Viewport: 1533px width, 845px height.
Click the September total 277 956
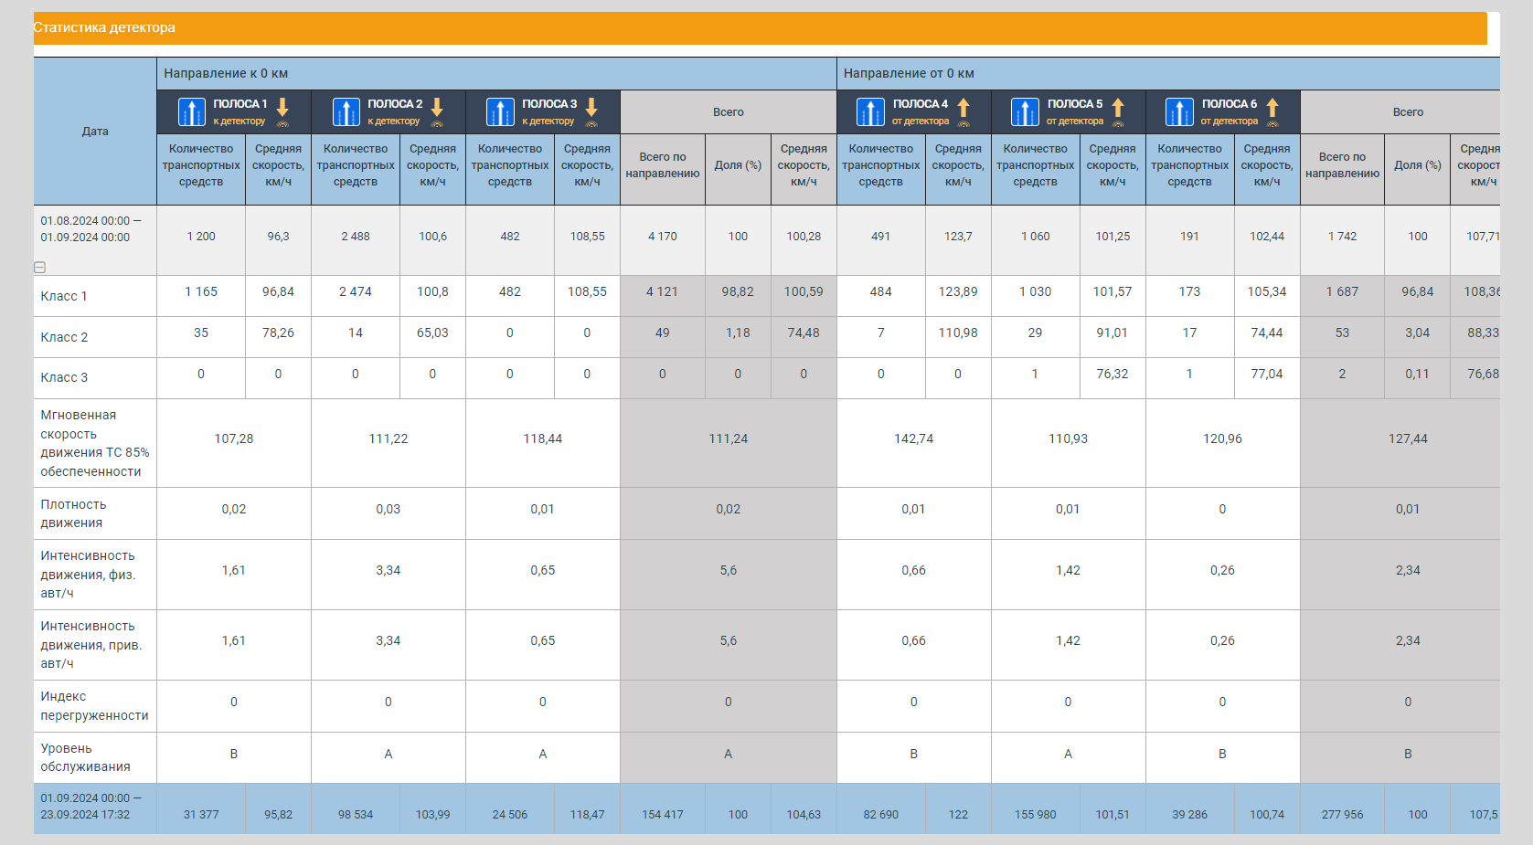tap(1342, 814)
